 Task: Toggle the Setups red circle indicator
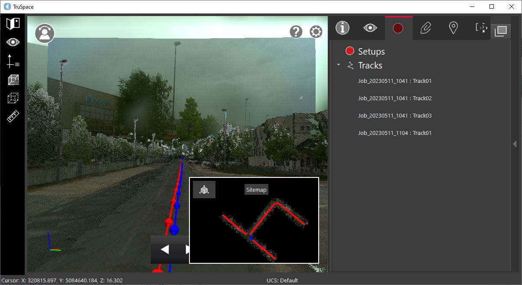tap(350, 51)
